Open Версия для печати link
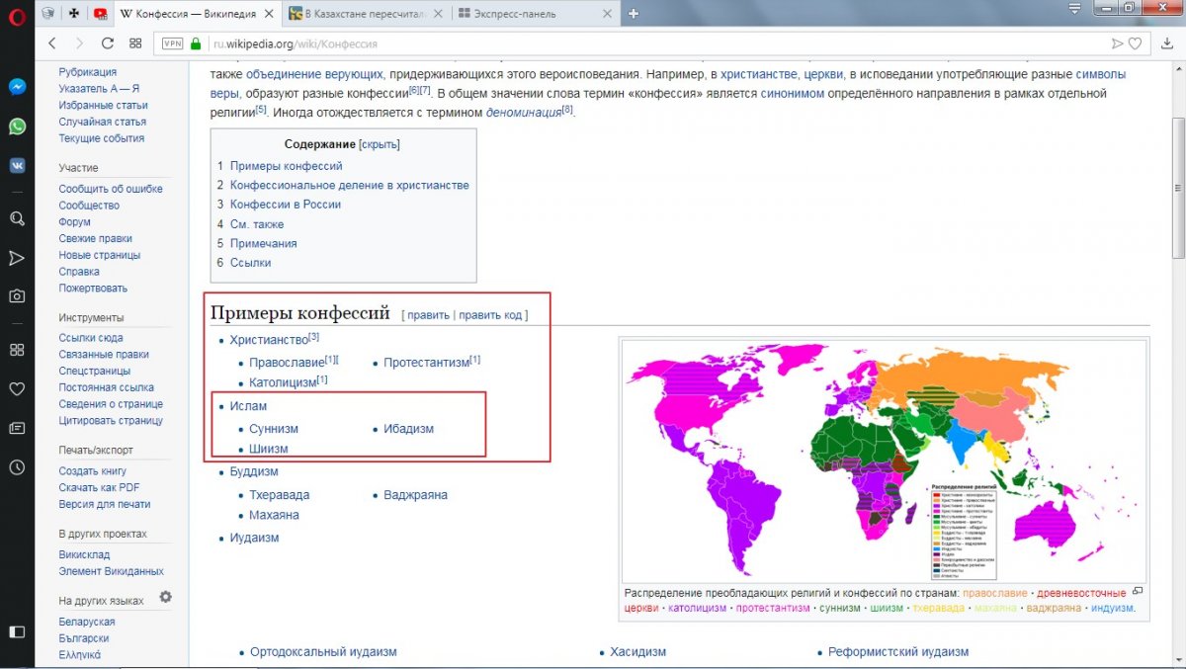1186x669 pixels. click(105, 504)
